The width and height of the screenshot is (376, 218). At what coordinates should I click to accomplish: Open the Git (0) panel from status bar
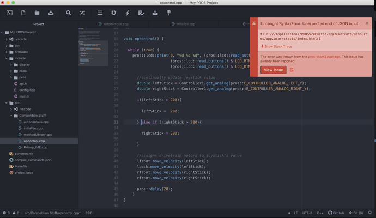pos(356,213)
